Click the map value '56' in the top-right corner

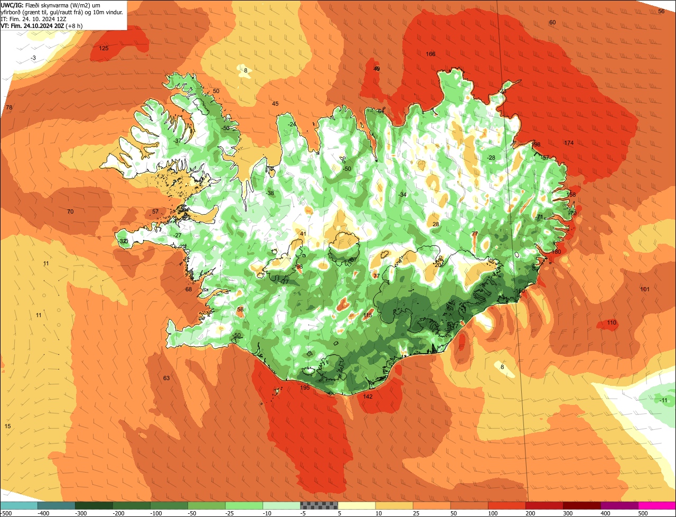pyautogui.click(x=661, y=11)
